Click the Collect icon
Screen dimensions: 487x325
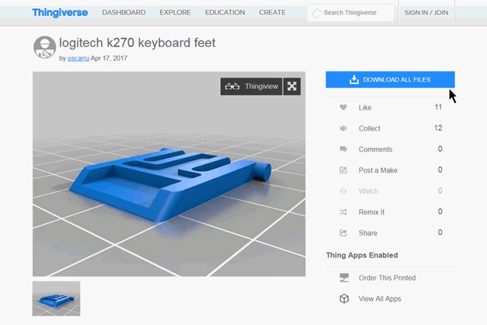[343, 128]
